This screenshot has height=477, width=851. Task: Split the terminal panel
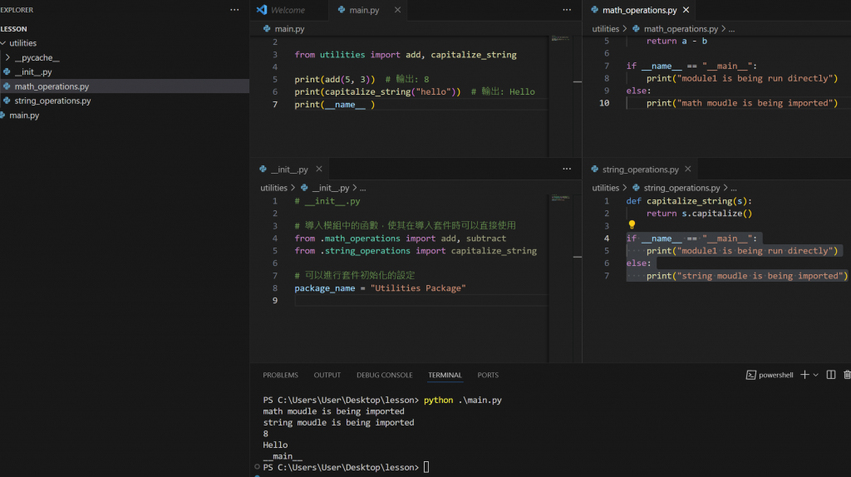pos(831,375)
